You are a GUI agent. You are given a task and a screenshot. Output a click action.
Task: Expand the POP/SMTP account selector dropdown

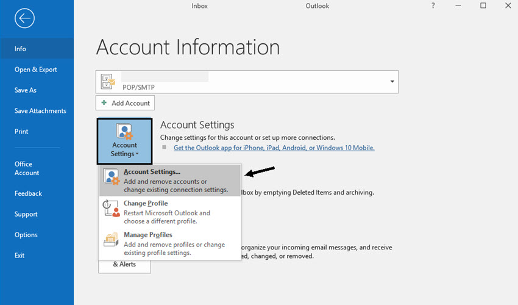coord(392,81)
